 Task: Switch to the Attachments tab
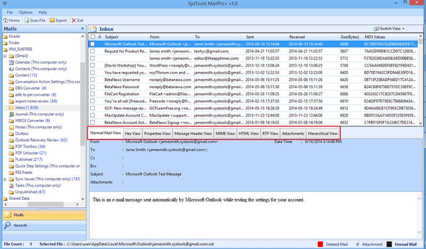pos(293,134)
